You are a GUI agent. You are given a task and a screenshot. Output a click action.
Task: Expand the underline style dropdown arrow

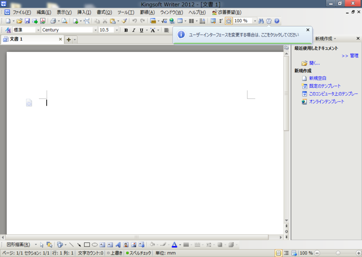pos(147,30)
